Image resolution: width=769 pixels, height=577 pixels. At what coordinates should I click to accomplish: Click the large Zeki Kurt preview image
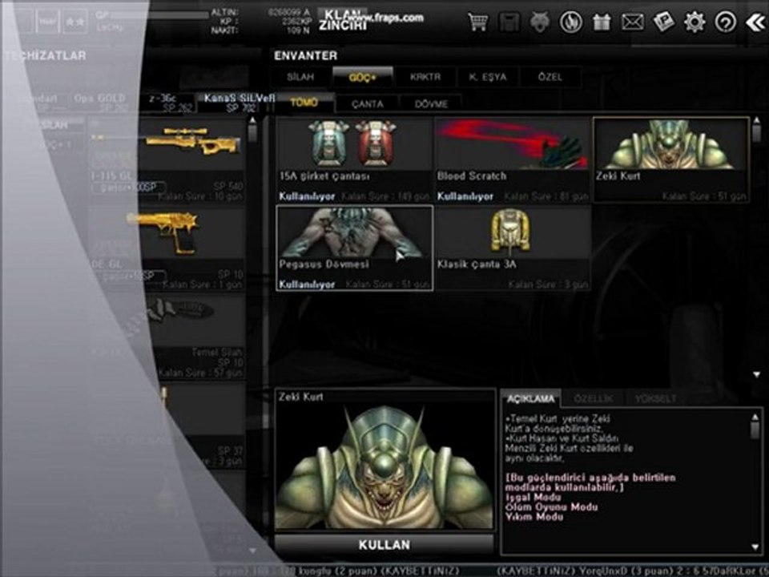384,466
